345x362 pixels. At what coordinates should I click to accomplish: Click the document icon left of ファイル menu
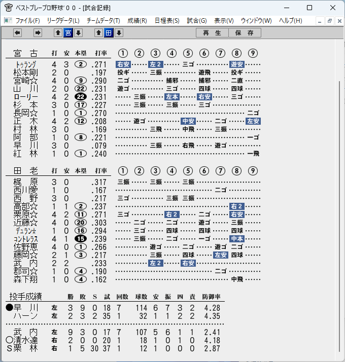(x=8, y=21)
